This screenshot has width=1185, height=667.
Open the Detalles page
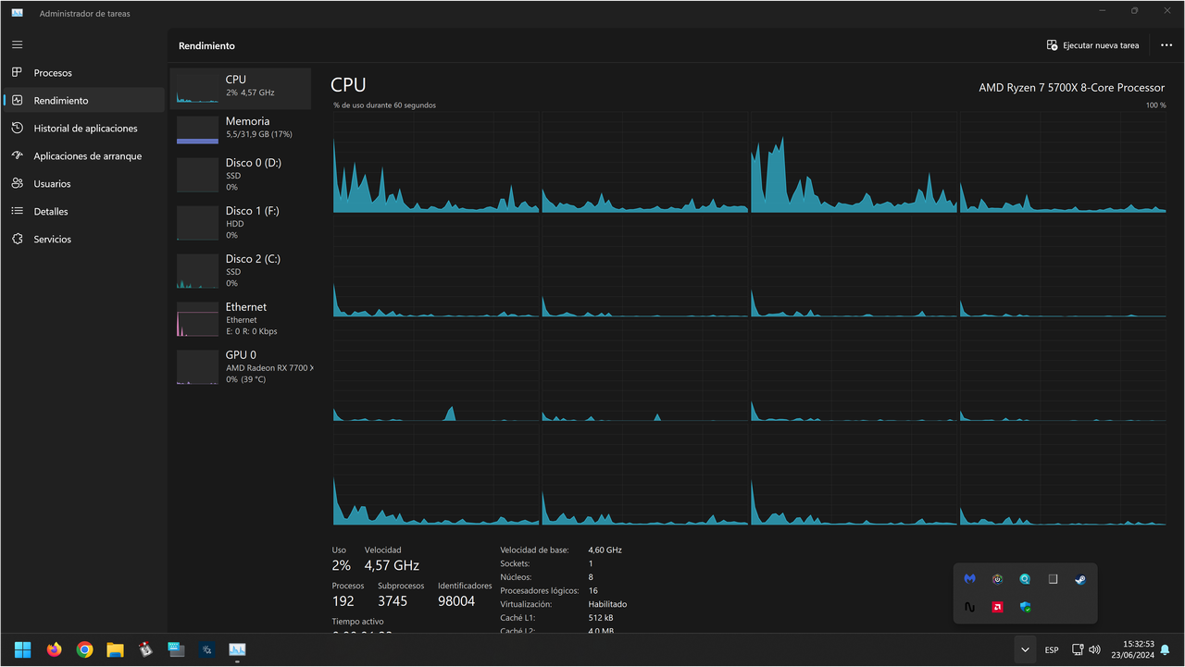(83, 211)
